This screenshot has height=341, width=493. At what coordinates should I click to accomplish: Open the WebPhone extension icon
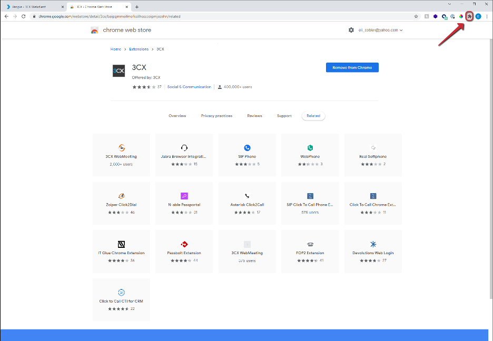click(x=310, y=147)
